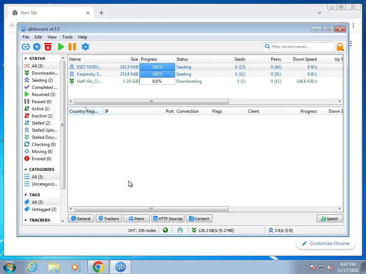Image resolution: width=366 pixels, height=274 pixels.
Task: Select the Moving (0) filter
Action: coord(41,152)
